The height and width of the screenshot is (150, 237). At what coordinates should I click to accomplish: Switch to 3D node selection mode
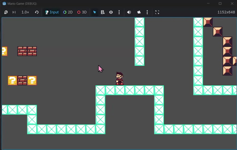(82, 12)
